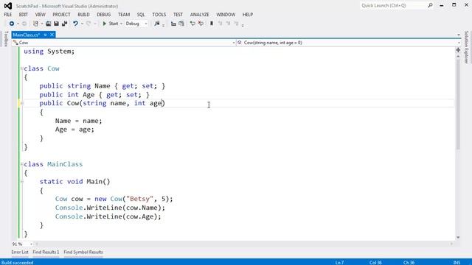Screen dimensions: 472x265
Task: Click the Start debugging button label
Action: [x=114, y=24]
